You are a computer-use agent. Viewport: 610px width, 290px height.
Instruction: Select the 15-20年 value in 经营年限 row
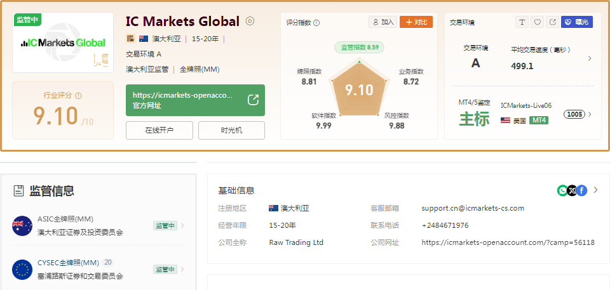click(282, 225)
